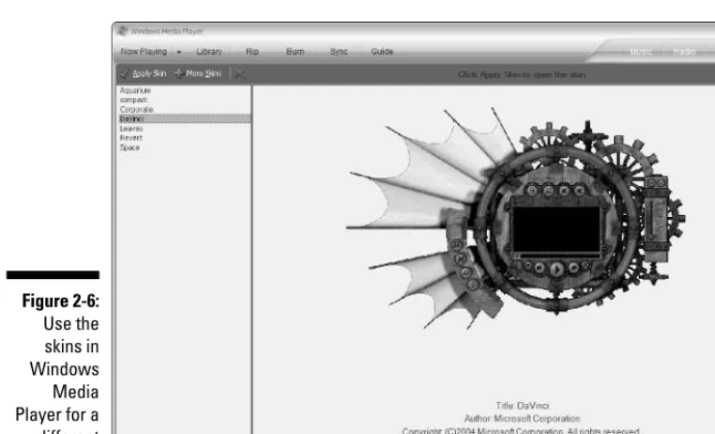Screen dimensions: 715x434
Task: Select the DaVinci skin in list
Action: 185,118
